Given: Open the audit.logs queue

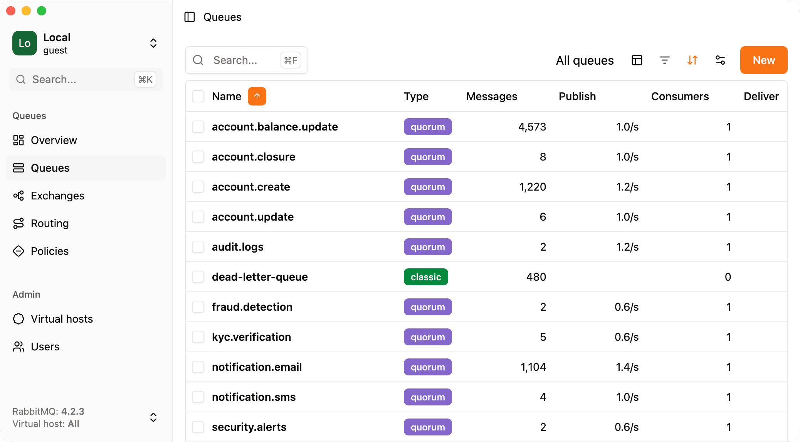Looking at the screenshot, I should coord(237,247).
